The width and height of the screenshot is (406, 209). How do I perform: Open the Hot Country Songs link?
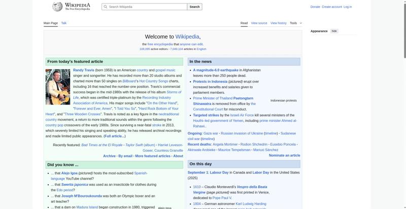click(x=154, y=81)
